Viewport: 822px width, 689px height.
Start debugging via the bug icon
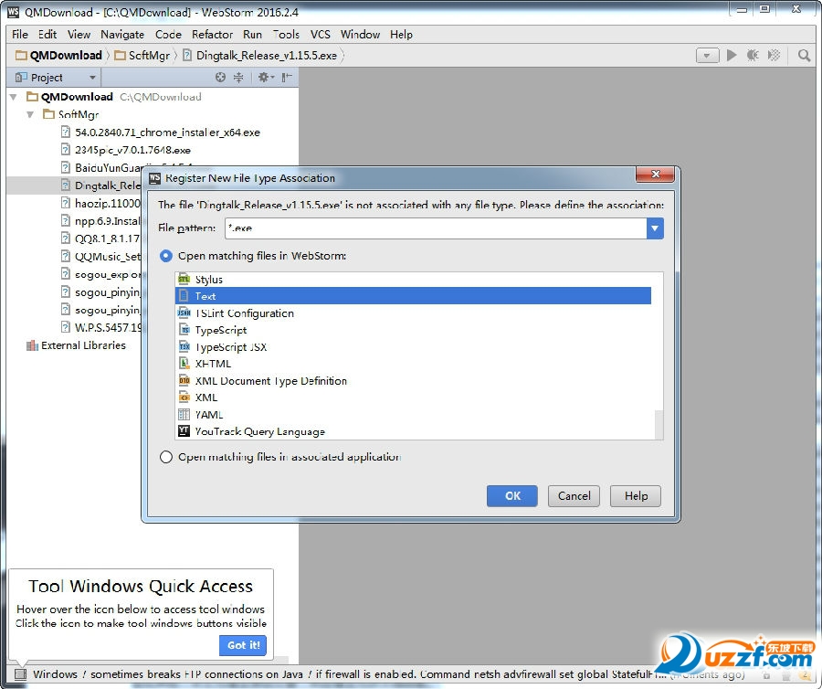752,55
